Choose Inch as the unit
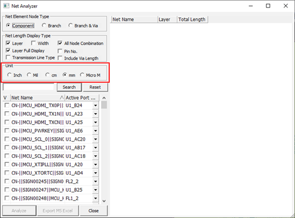 click(x=9, y=75)
